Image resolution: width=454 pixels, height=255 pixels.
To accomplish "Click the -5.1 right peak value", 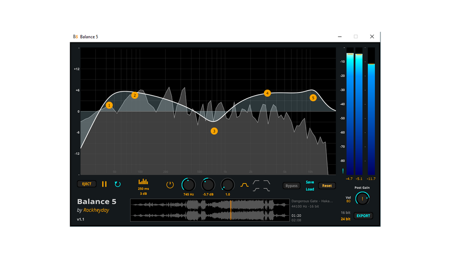I will click(x=359, y=179).
